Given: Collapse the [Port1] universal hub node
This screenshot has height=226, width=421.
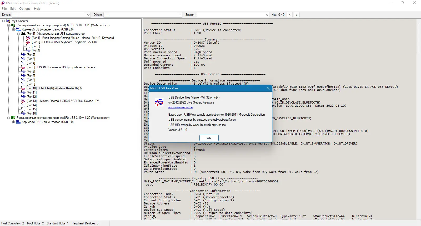Looking at the screenshot, I should tap(19, 34).
